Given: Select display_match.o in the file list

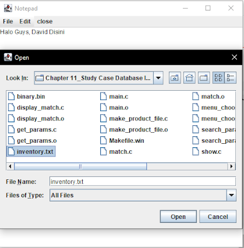Looking at the screenshot, I should coord(36,119).
